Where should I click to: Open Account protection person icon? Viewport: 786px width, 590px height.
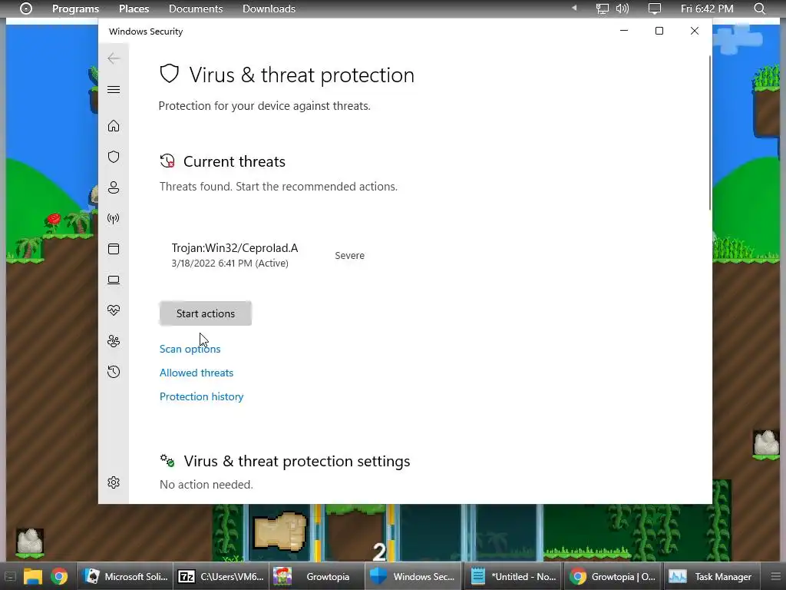coord(114,187)
